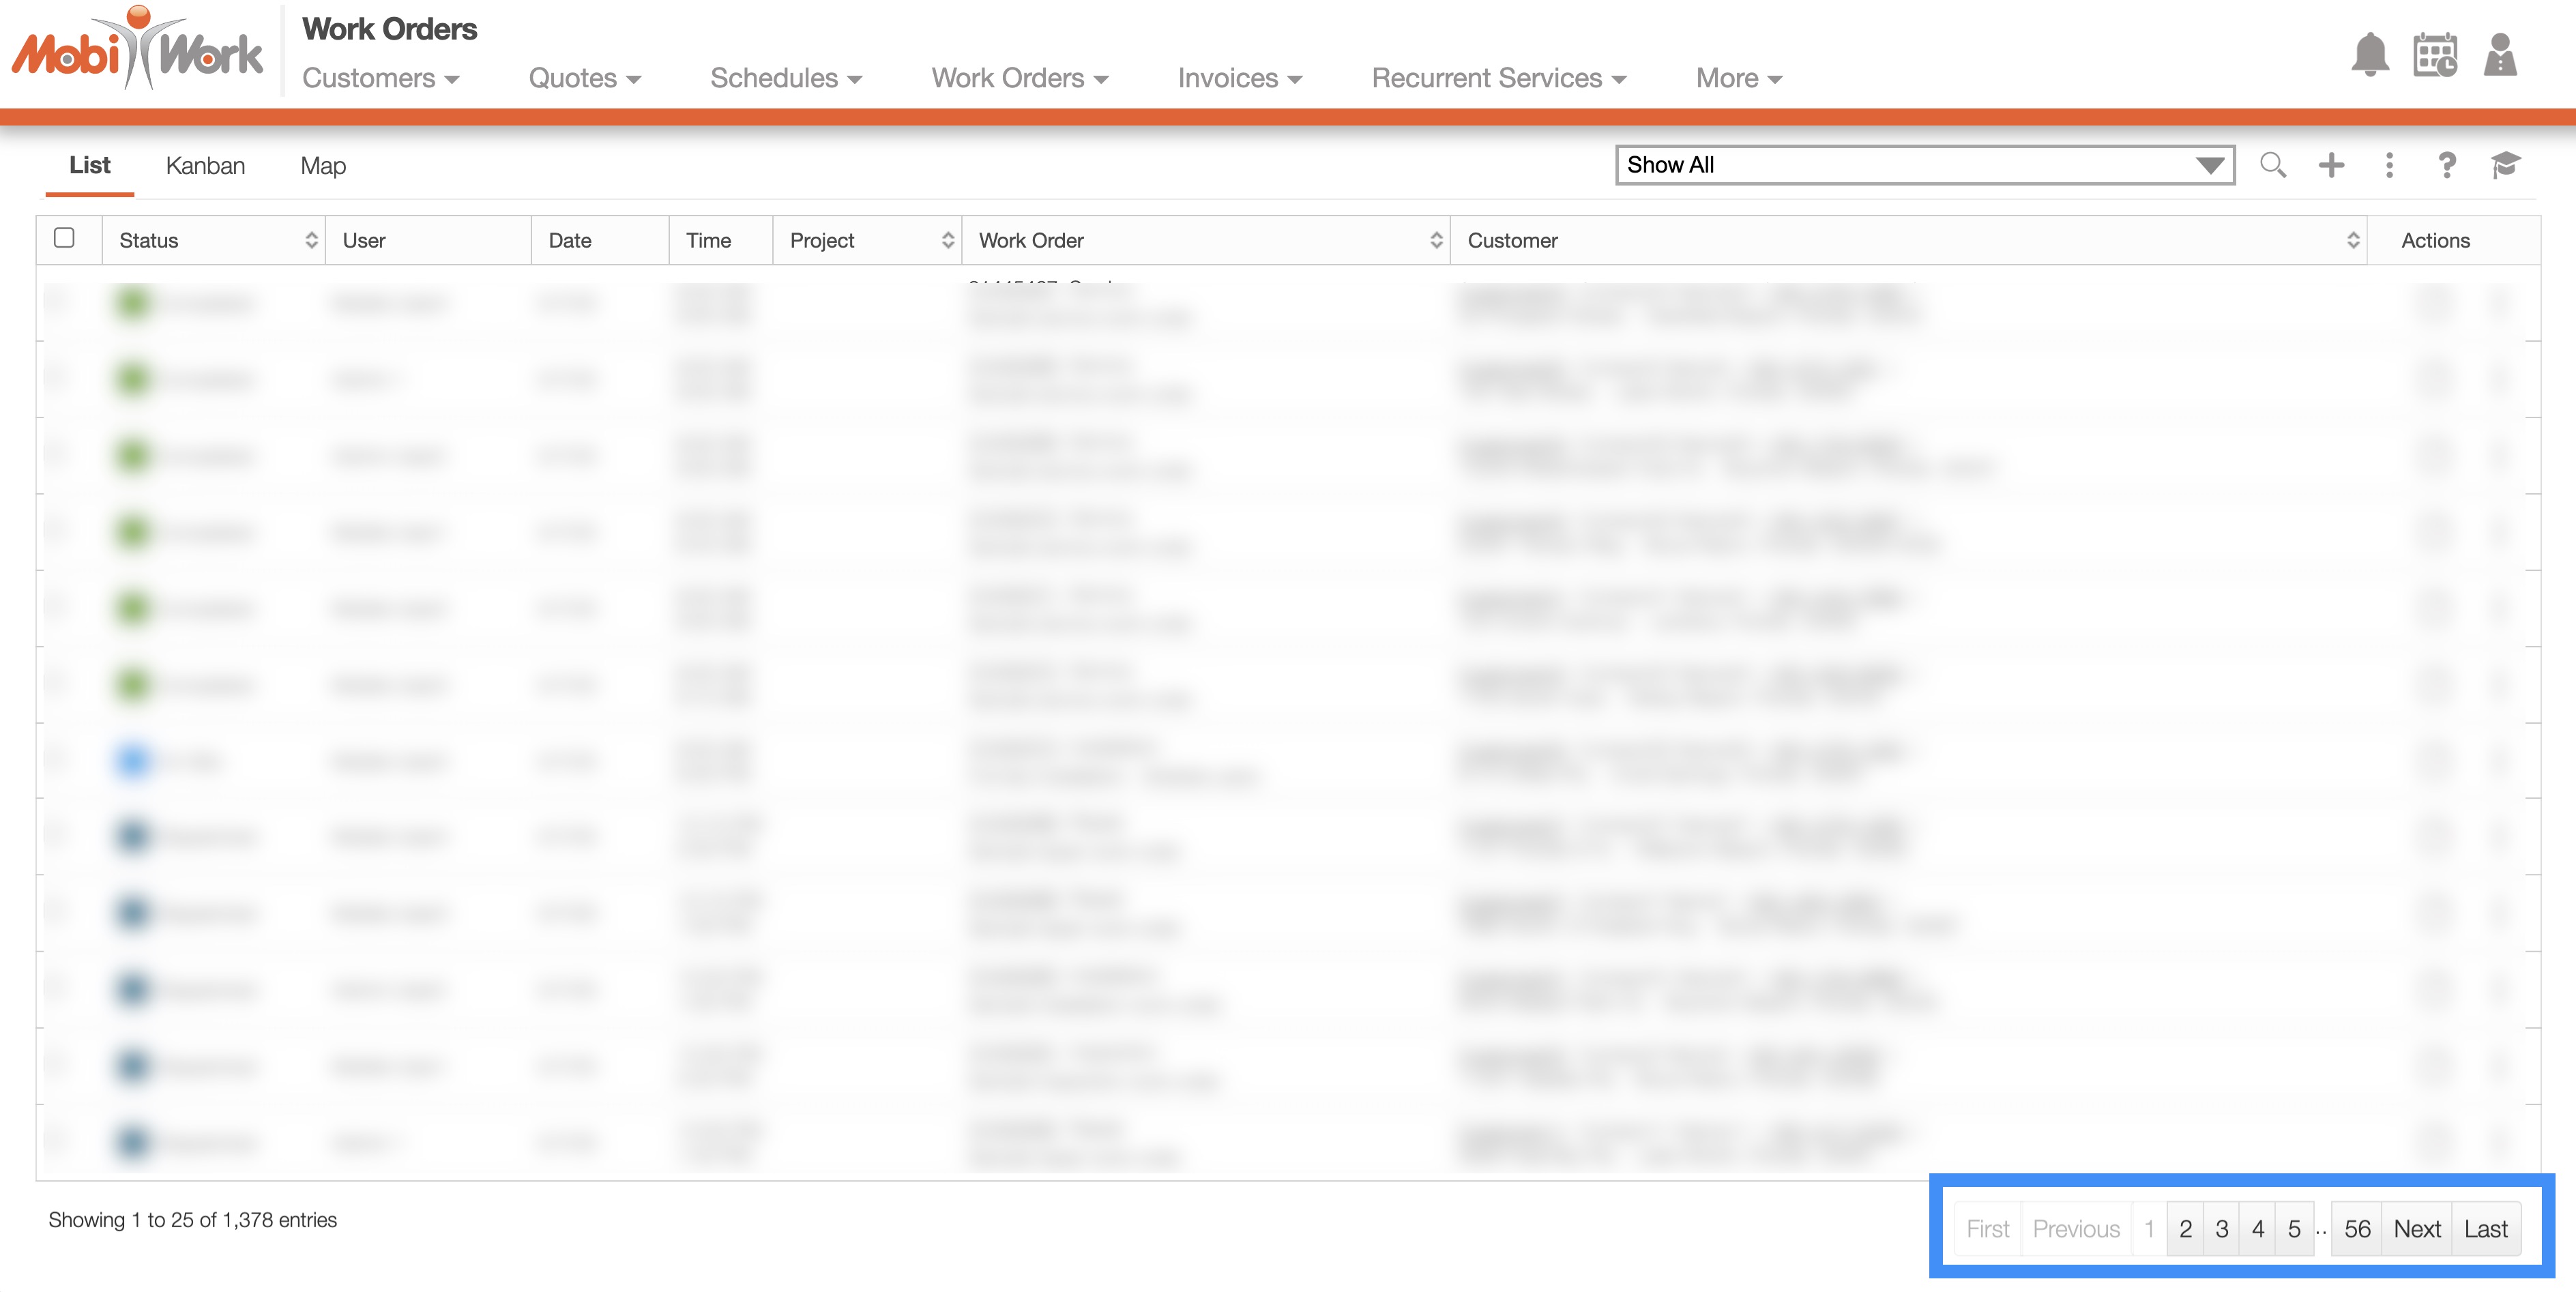Click the question mark help icon
The width and height of the screenshot is (2576, 1292).
[2446, 165]
